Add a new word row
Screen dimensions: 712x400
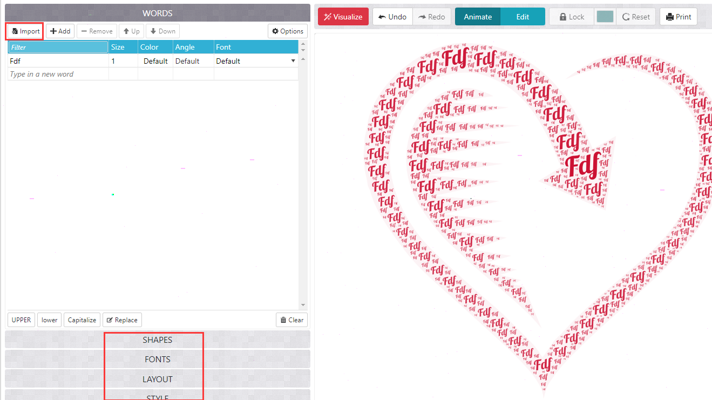pos(60,31)
